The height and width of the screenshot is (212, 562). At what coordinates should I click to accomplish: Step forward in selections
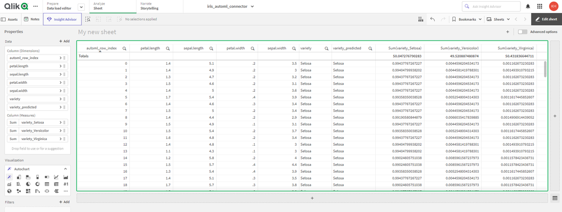(x=109, y=19)
